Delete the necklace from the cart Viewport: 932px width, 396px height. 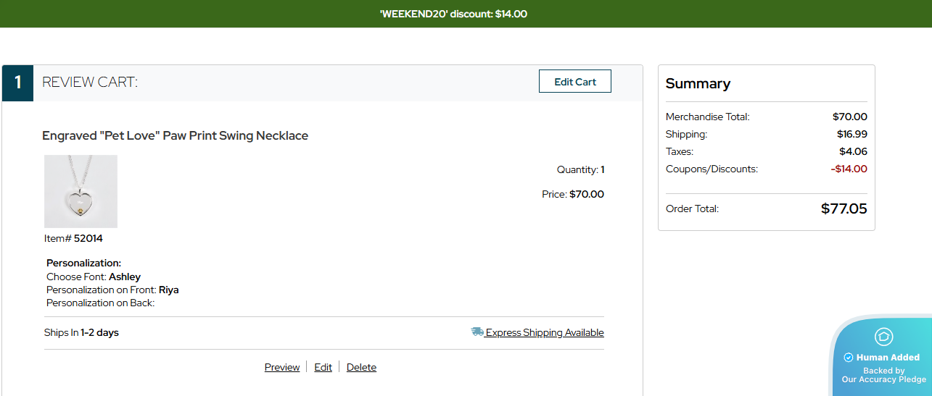(361, 368)
